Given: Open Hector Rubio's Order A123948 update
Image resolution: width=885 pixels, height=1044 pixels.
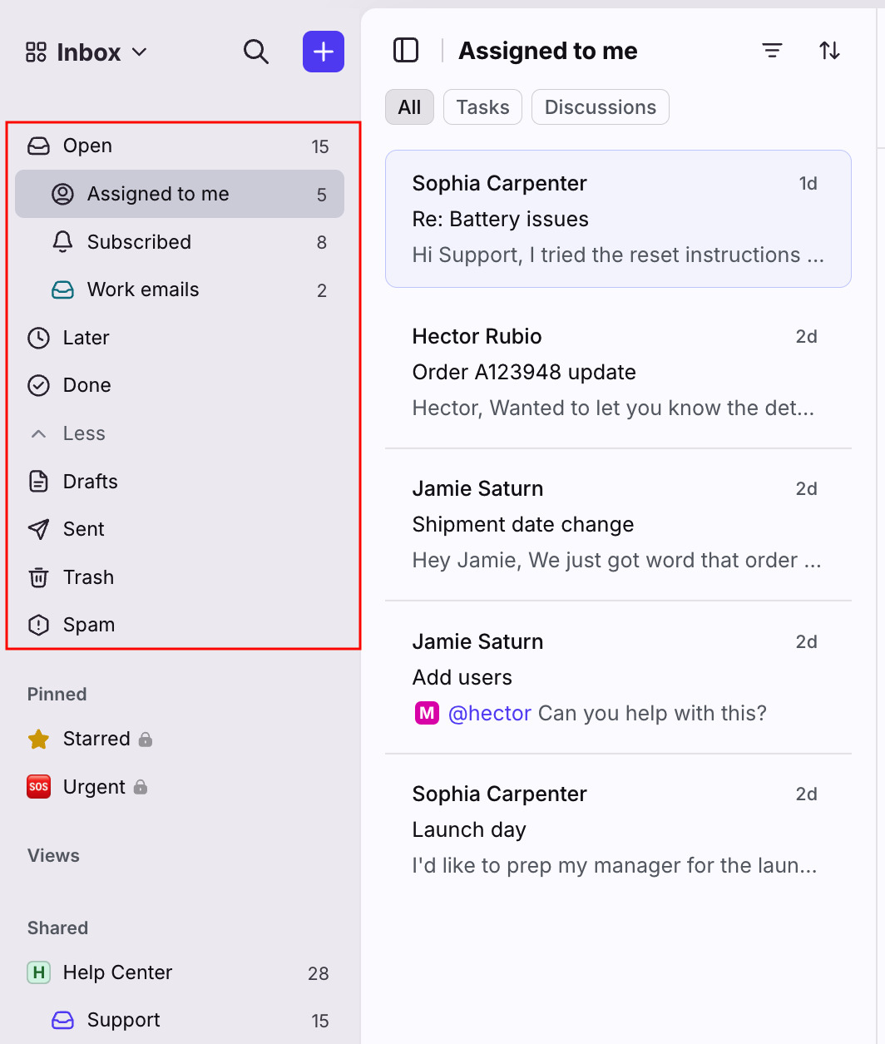Looking at the screenshot, I should pyautogui.click(x=618, y=372).
